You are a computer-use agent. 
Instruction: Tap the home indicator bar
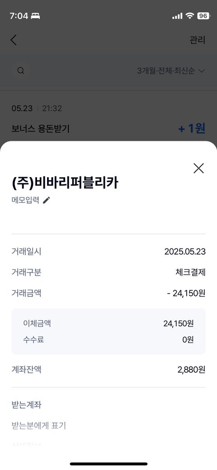(108, 464)
